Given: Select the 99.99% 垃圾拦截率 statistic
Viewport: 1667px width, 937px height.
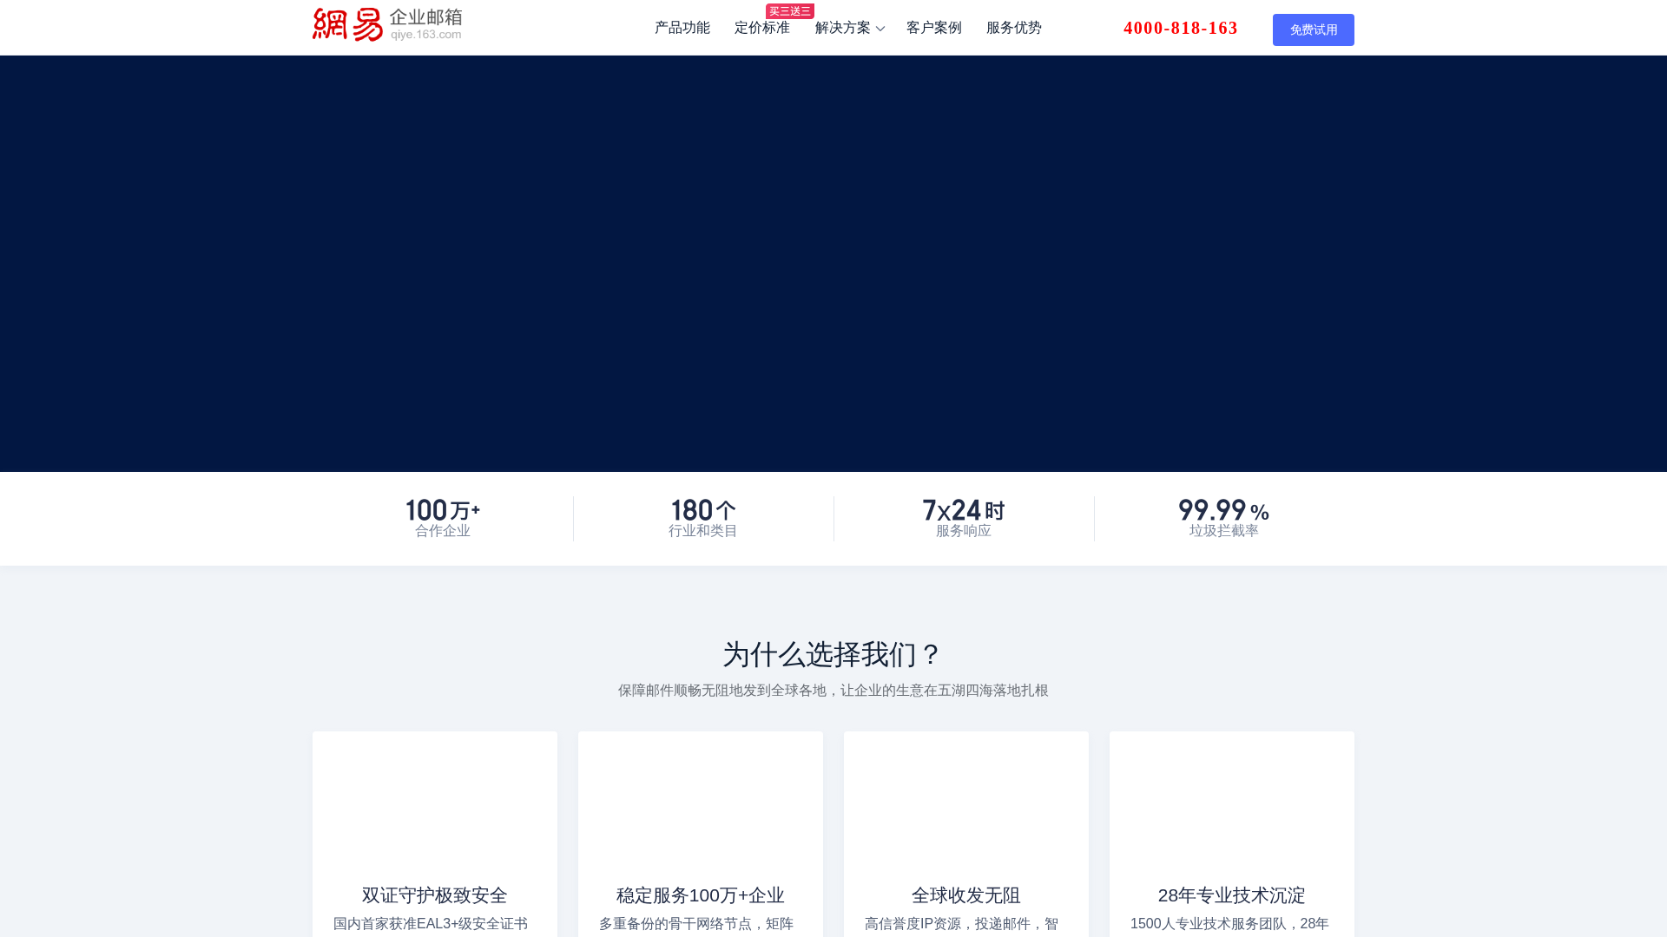Looking at the screenshot, I should [x=1224, y=518].
